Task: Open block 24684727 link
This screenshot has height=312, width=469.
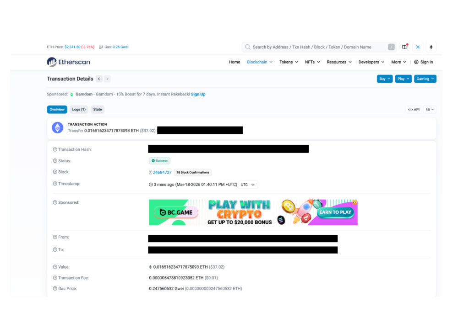Action: [162, 173]
